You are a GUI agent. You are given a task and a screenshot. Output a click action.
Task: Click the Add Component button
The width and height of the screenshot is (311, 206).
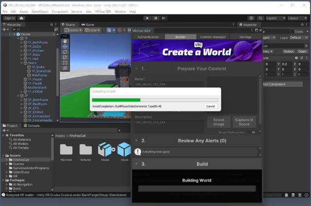[x=282, y=84]
